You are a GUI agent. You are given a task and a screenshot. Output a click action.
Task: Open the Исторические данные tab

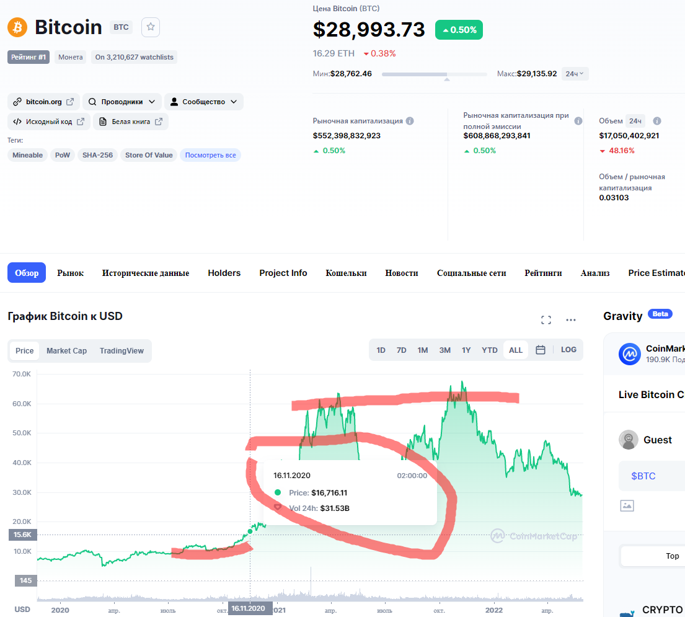(x=146, y=273)
